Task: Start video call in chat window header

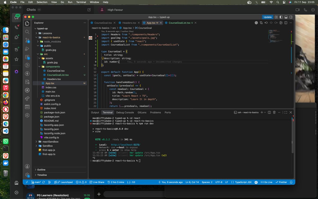Action: (297, 10)
